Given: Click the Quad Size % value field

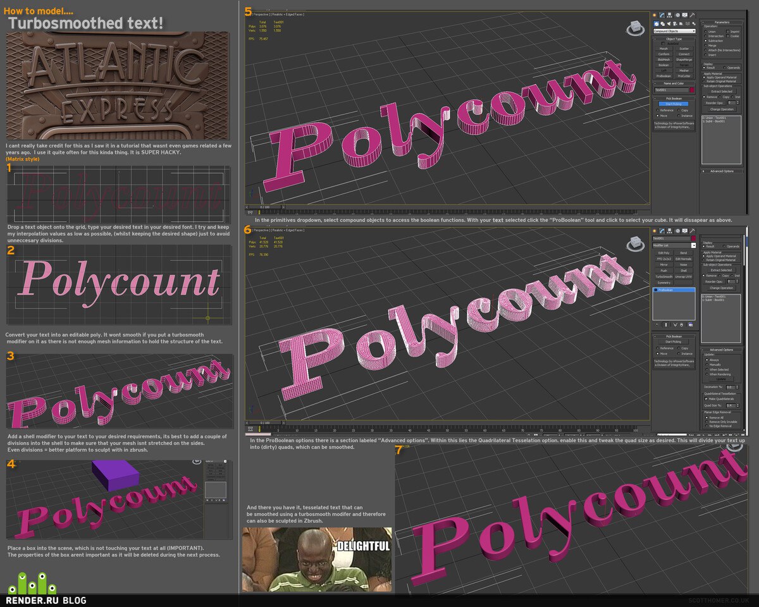Looking at the screenshot, I should coord(731,405).
